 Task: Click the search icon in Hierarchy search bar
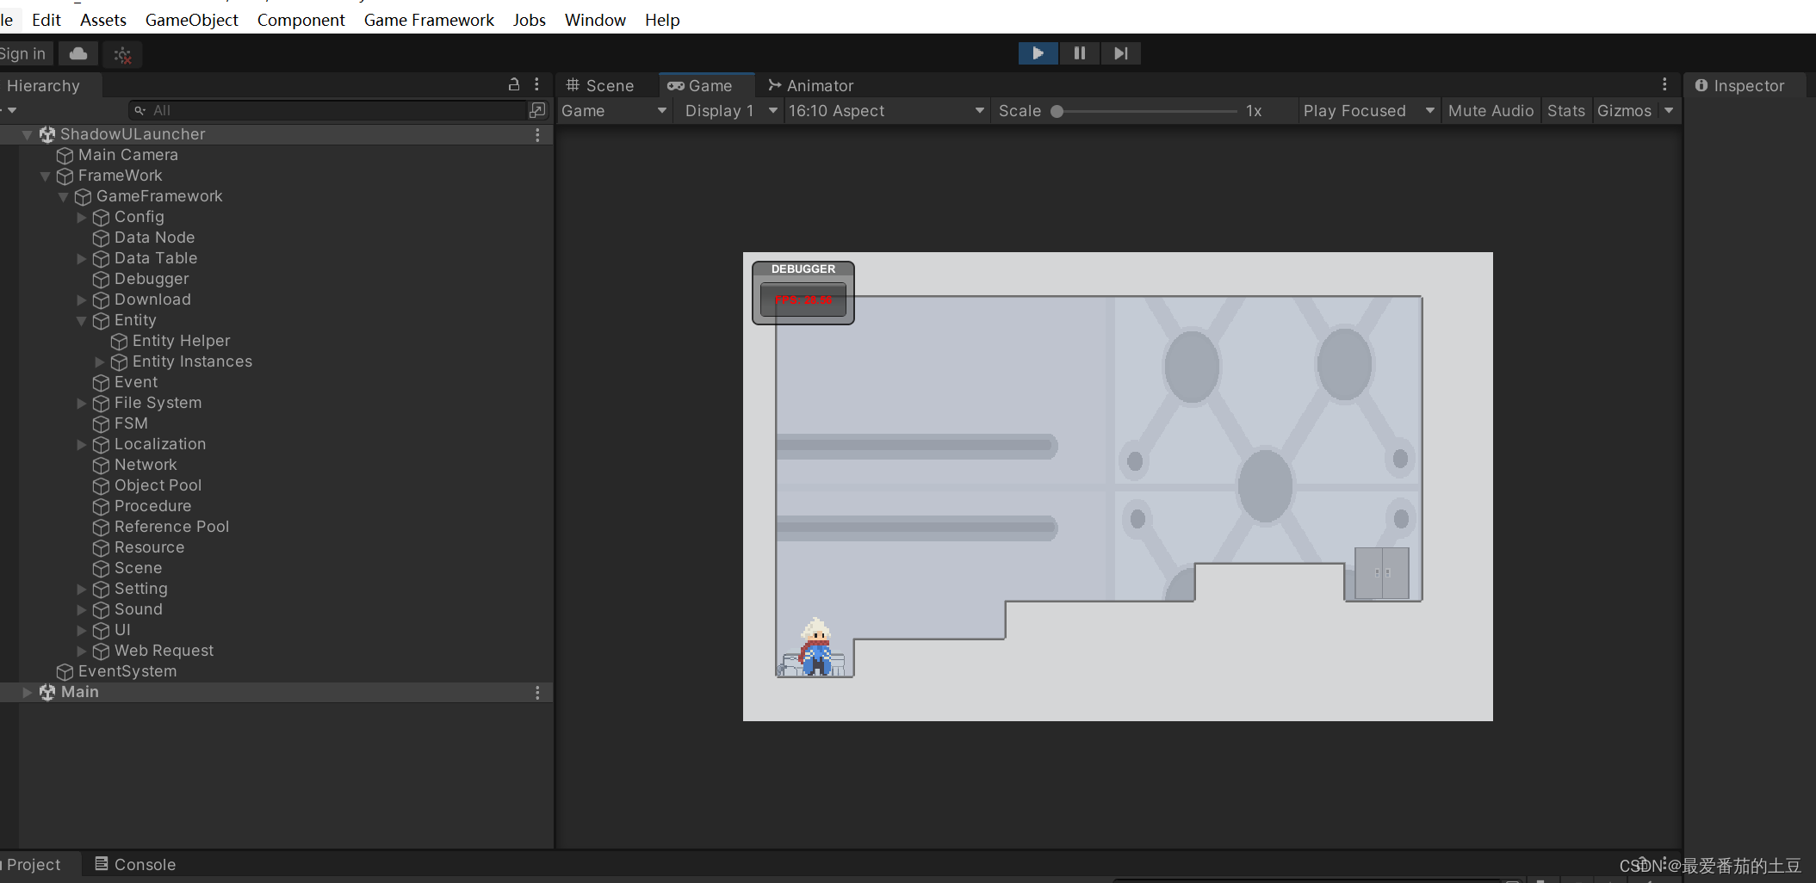(140, 110)
